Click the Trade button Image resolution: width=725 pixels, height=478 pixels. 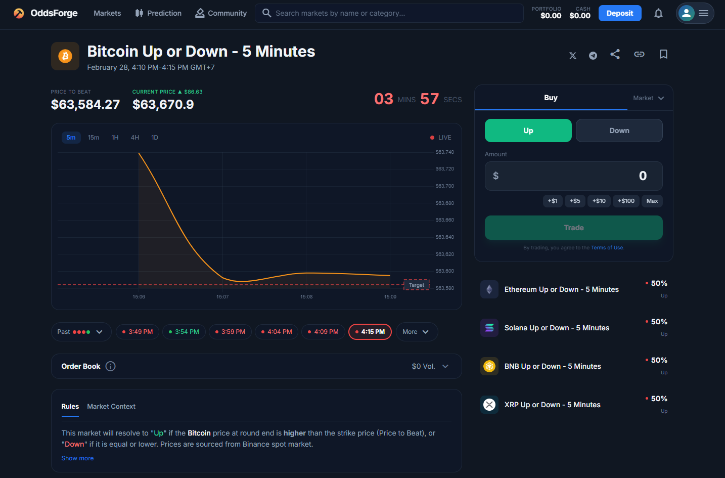tap(574, 228)
